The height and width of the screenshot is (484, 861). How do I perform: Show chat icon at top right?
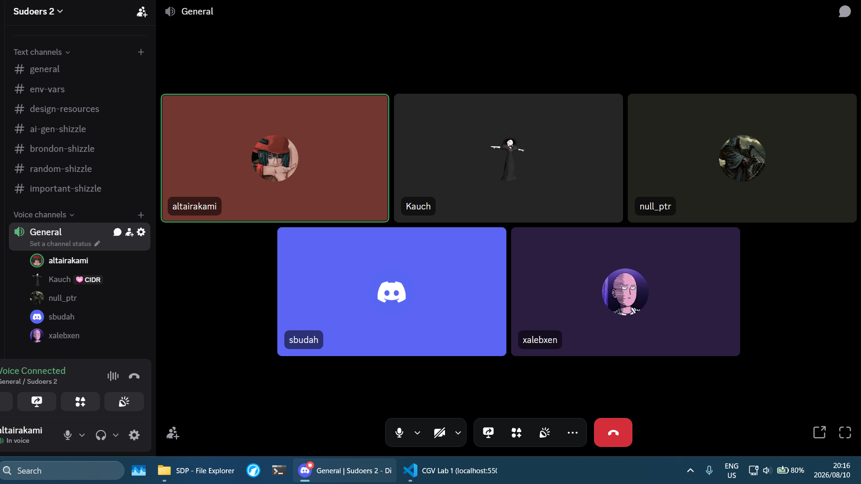844,11
